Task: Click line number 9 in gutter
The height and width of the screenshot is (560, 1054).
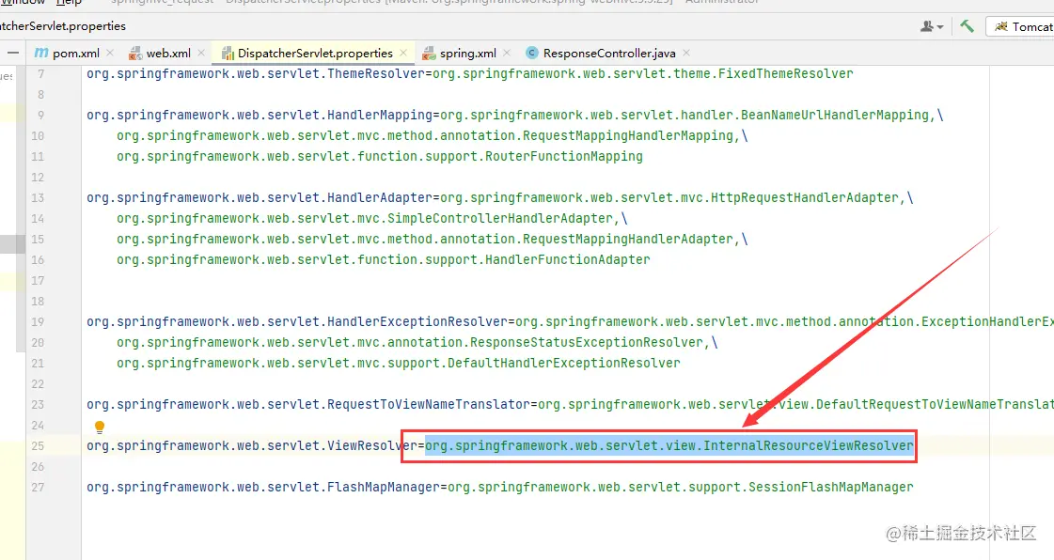Action: point(40,115)
